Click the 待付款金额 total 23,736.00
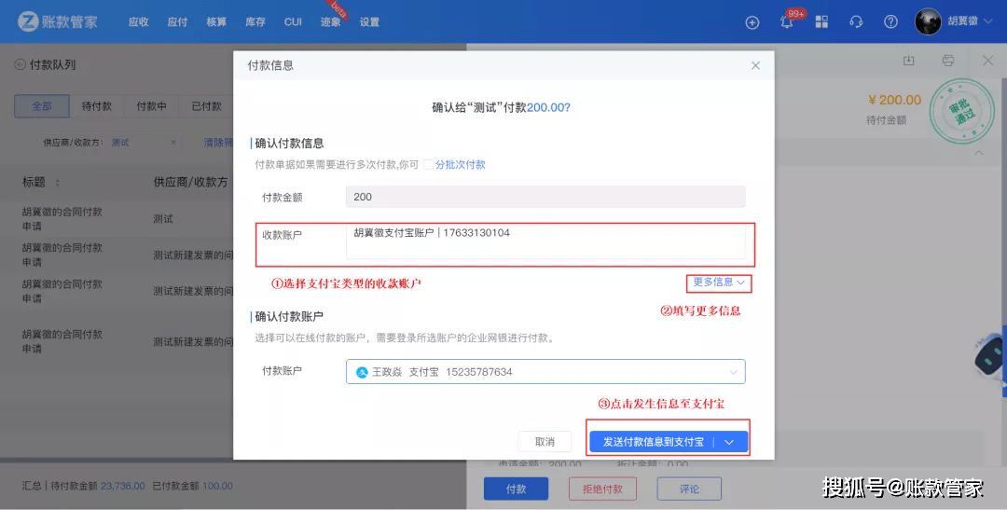 click(x=123, y=486)
